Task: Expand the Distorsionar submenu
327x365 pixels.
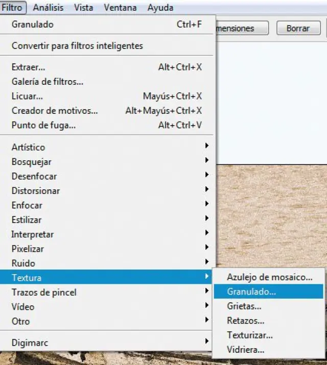Action: coord(36,191)
